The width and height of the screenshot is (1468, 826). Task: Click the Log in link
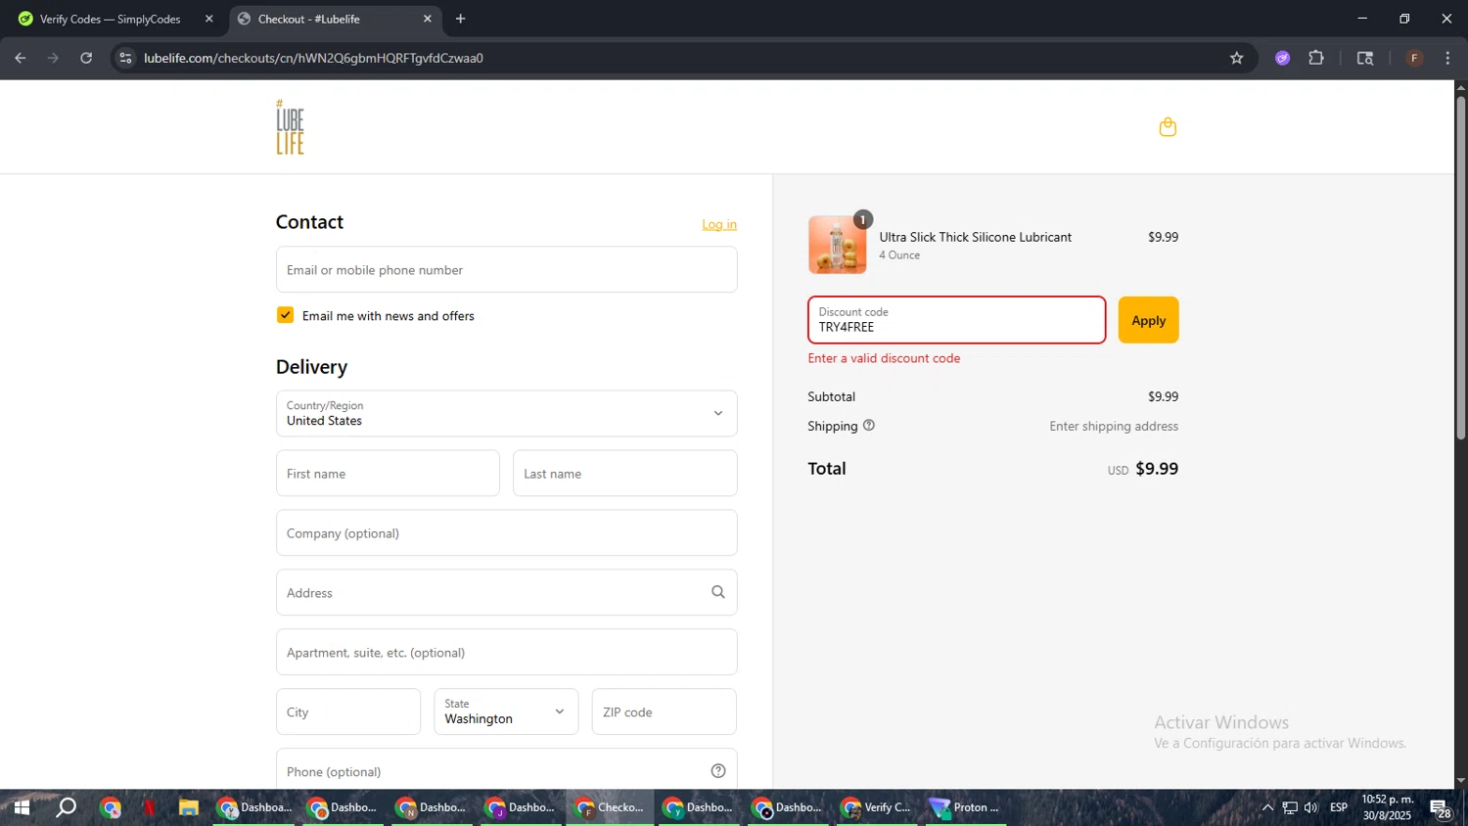719,224
